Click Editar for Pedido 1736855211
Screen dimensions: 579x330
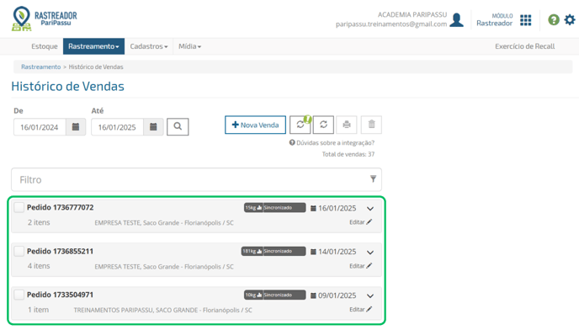pos(361,266)
